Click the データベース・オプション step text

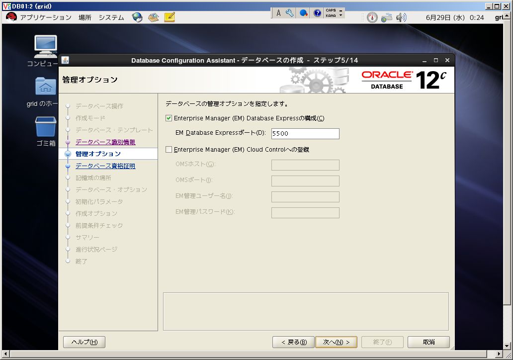[x=111, y=189]
